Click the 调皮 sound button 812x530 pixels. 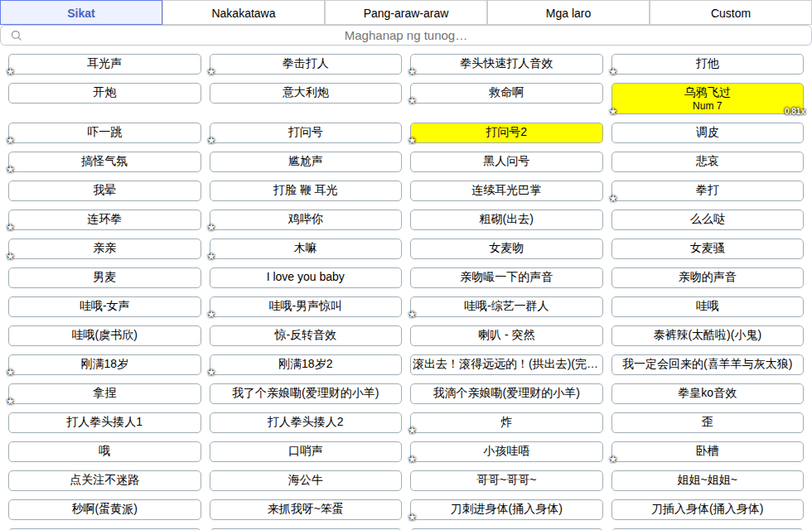click(708, 132)
